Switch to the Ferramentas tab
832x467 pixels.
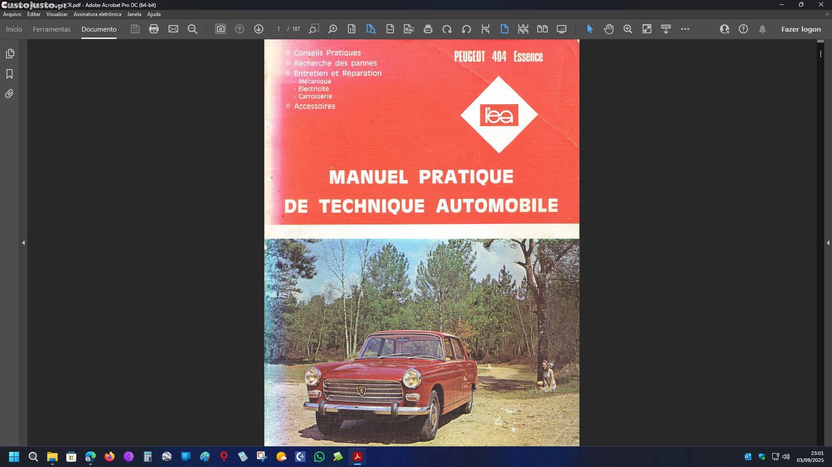tap(52, 29)
